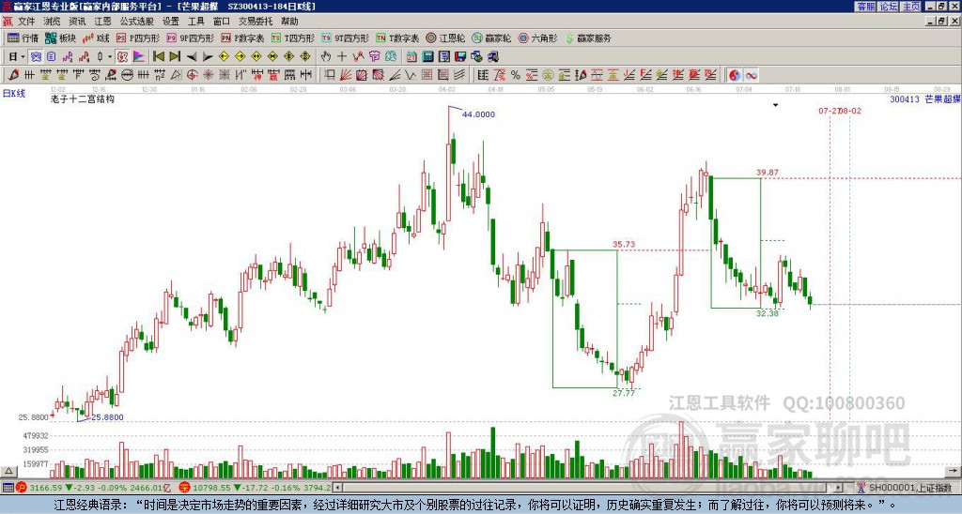962x514 pixels.
Task: Open the calculator icon
Action: 428,57
